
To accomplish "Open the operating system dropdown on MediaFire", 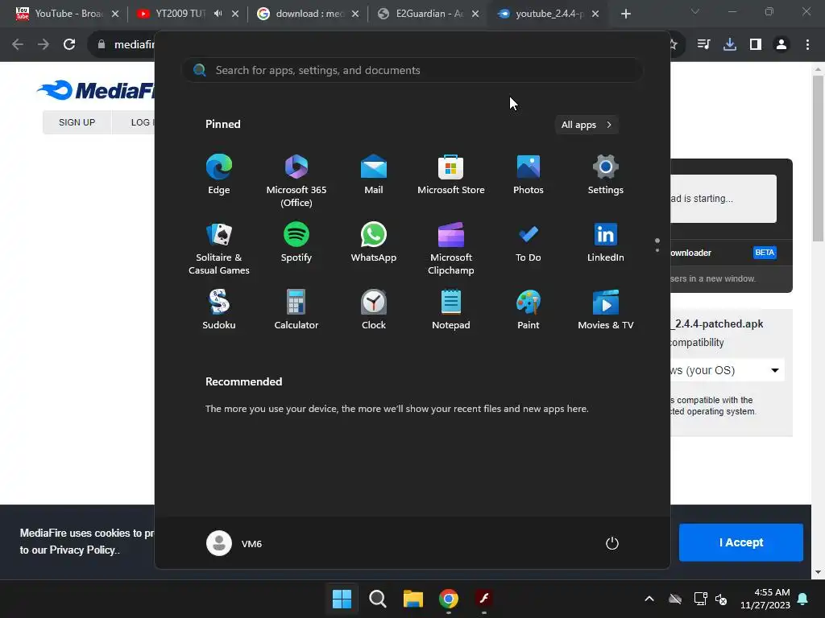I will [728, 370].
